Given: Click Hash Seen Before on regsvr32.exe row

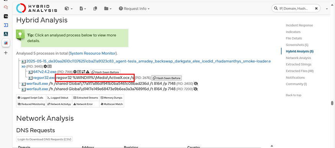Looking at the screenshot, I should pyautogui.click(x=167, y=78).
